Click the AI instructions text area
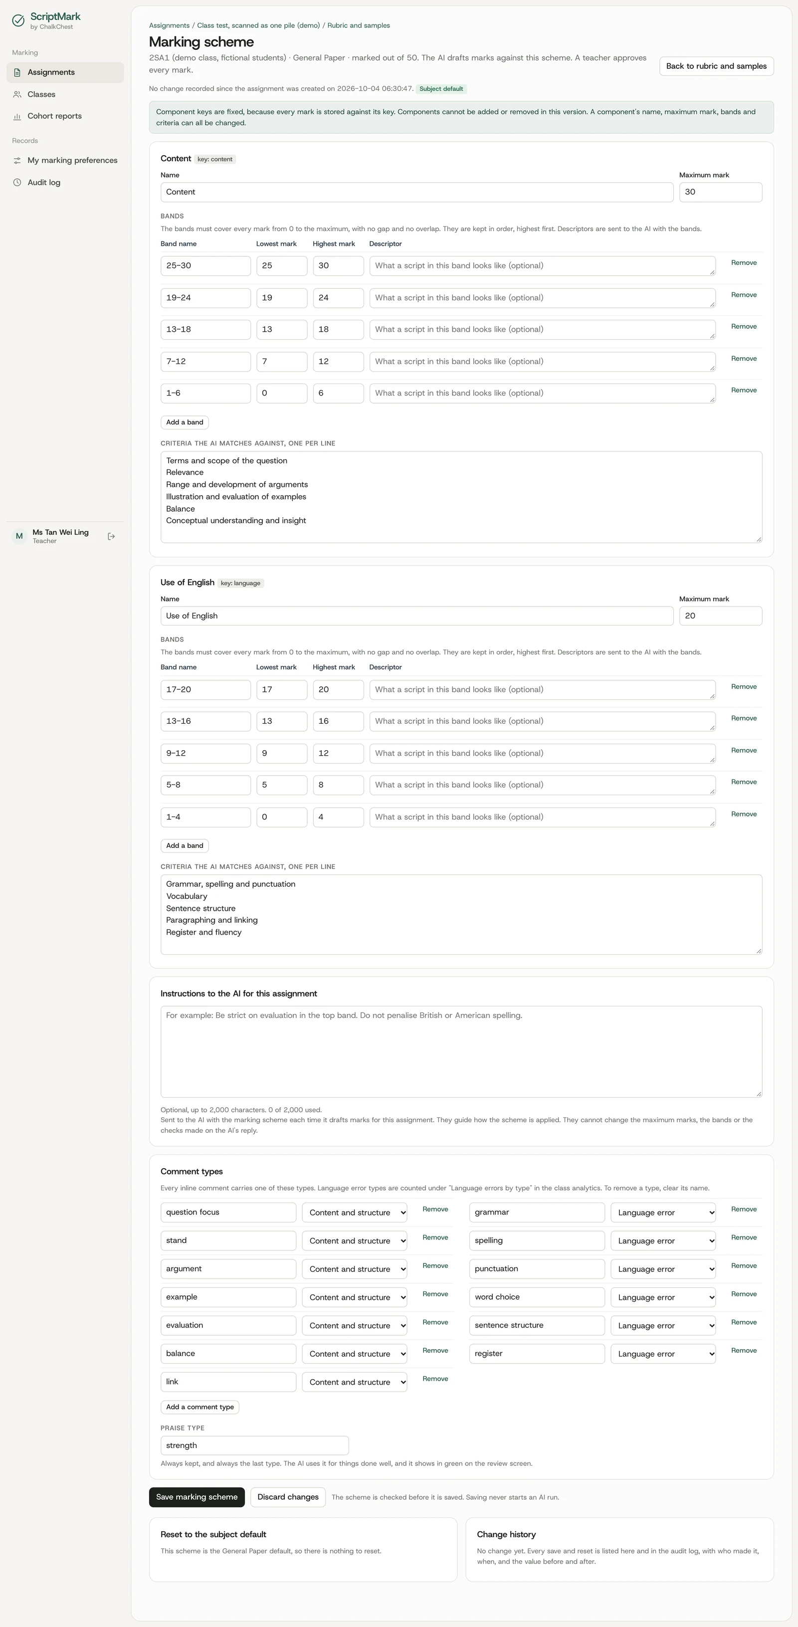798x1627 pixels. (x=461, y=1051)
